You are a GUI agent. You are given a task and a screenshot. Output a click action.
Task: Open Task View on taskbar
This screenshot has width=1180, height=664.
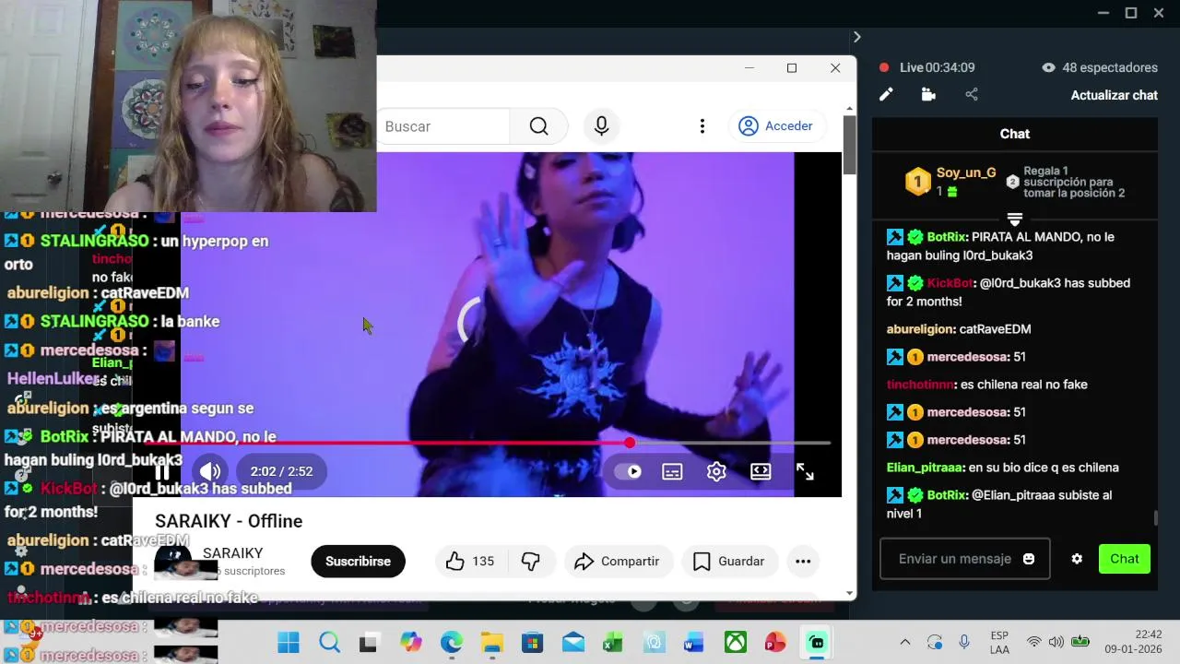pos(369,642)
